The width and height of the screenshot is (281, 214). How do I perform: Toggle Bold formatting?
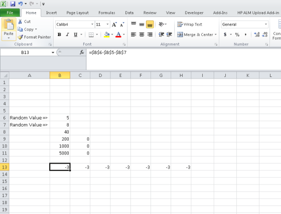[x=59, y=34]
